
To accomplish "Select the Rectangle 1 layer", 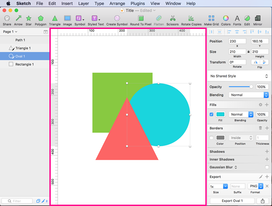I will (x=24, y=64).
